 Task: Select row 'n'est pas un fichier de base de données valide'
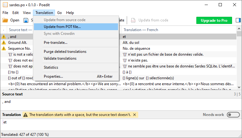163,54
